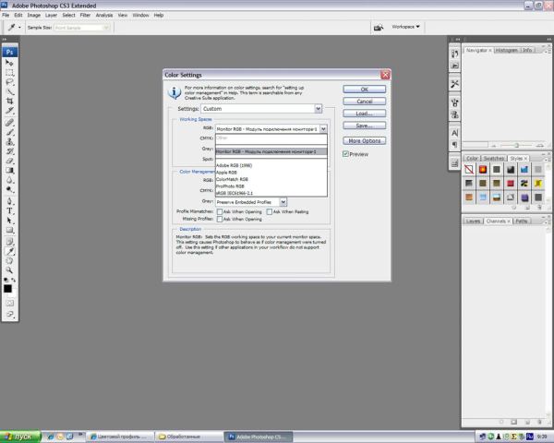
Task: Select the Gradient tool
Action: click(9, 170)
